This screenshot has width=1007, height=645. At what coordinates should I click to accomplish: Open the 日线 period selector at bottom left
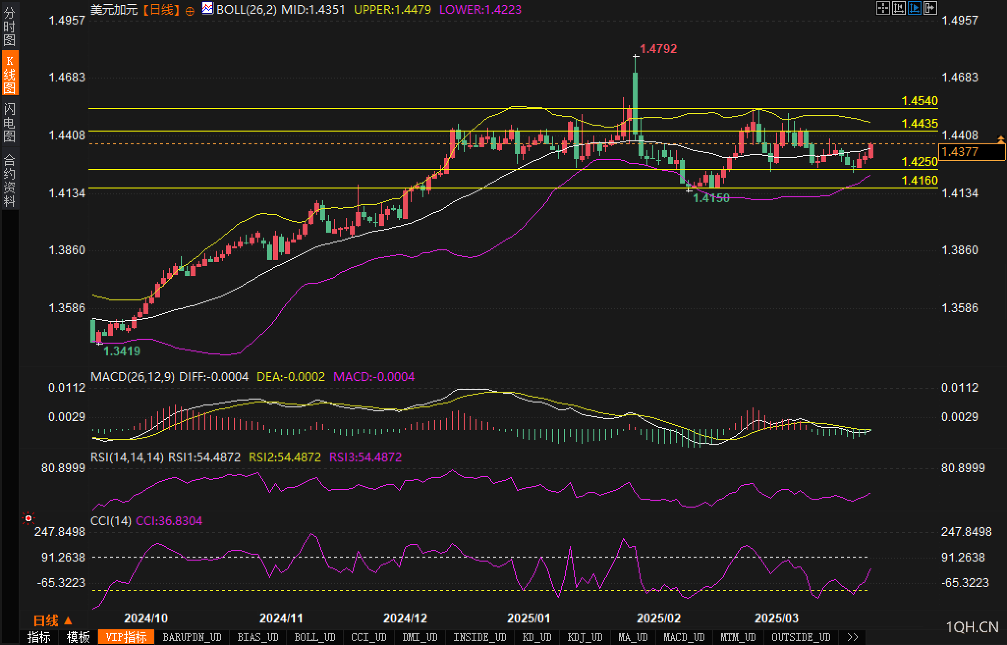52,621
